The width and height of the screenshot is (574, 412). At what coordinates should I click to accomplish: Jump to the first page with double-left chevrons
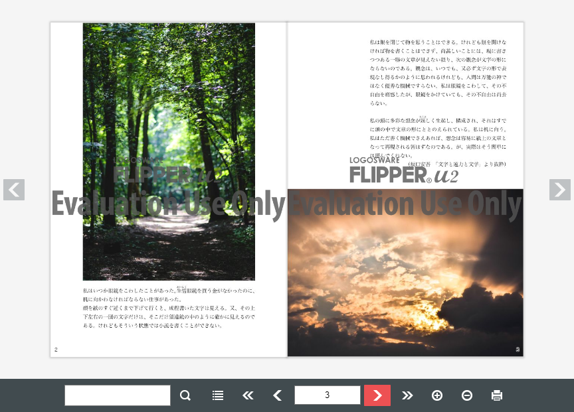(247, 395)
